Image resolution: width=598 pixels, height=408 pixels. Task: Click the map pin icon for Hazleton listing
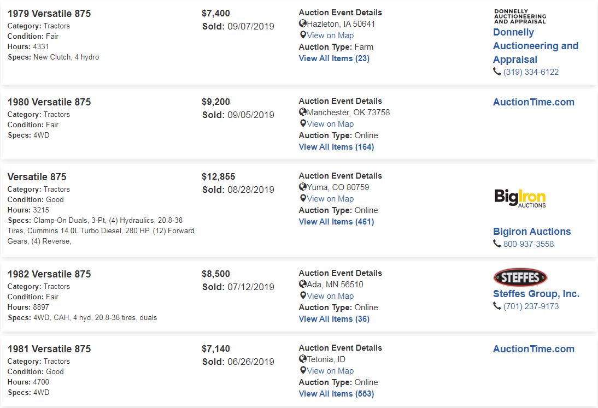(303, 35)
